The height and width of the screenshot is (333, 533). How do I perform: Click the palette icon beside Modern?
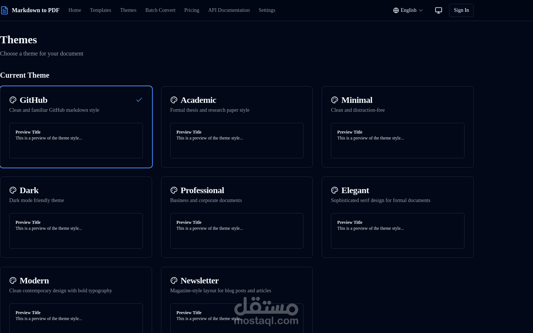pos(13,280)
